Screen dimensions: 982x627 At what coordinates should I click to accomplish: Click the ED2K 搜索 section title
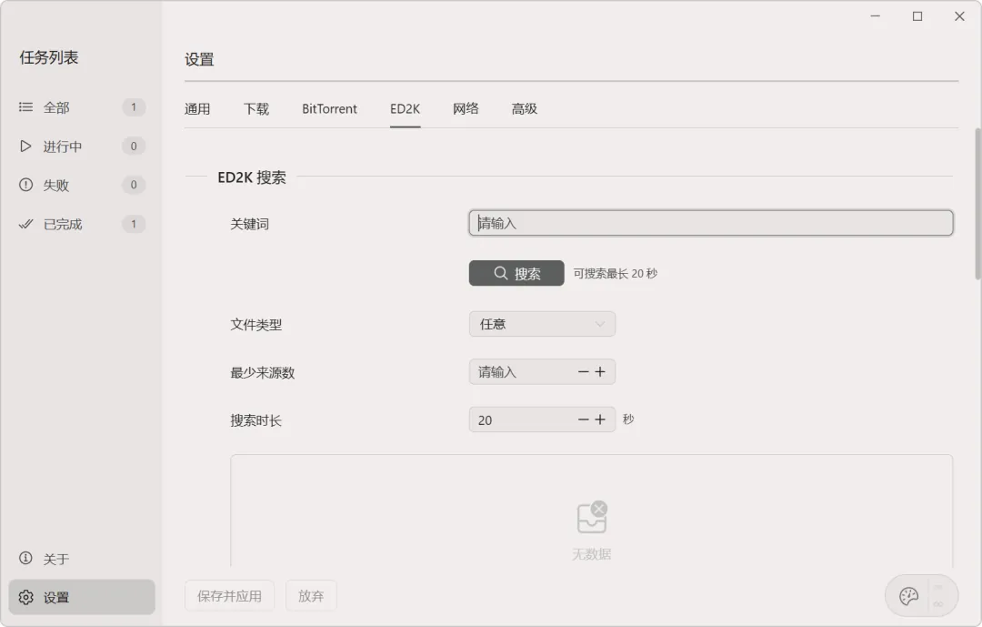click(x=252, y=177)
